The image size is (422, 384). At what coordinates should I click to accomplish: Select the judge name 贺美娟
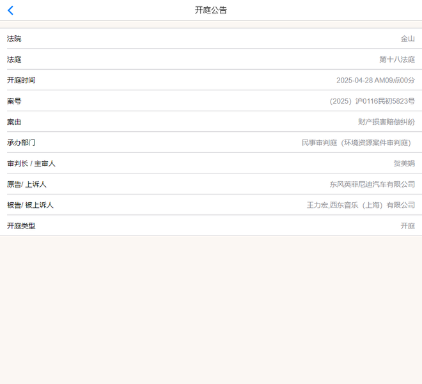(404, 164)
